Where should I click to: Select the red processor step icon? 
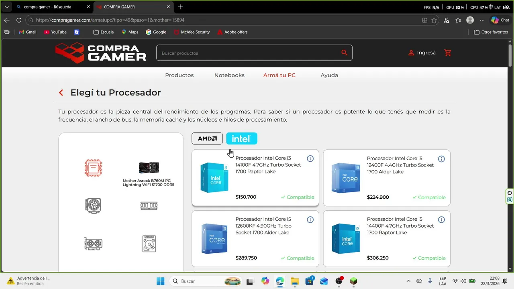pos(93,168)
